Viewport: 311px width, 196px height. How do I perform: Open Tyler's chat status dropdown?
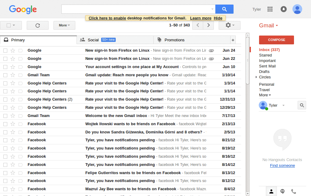pyautogui.click(x=283, y=105)
